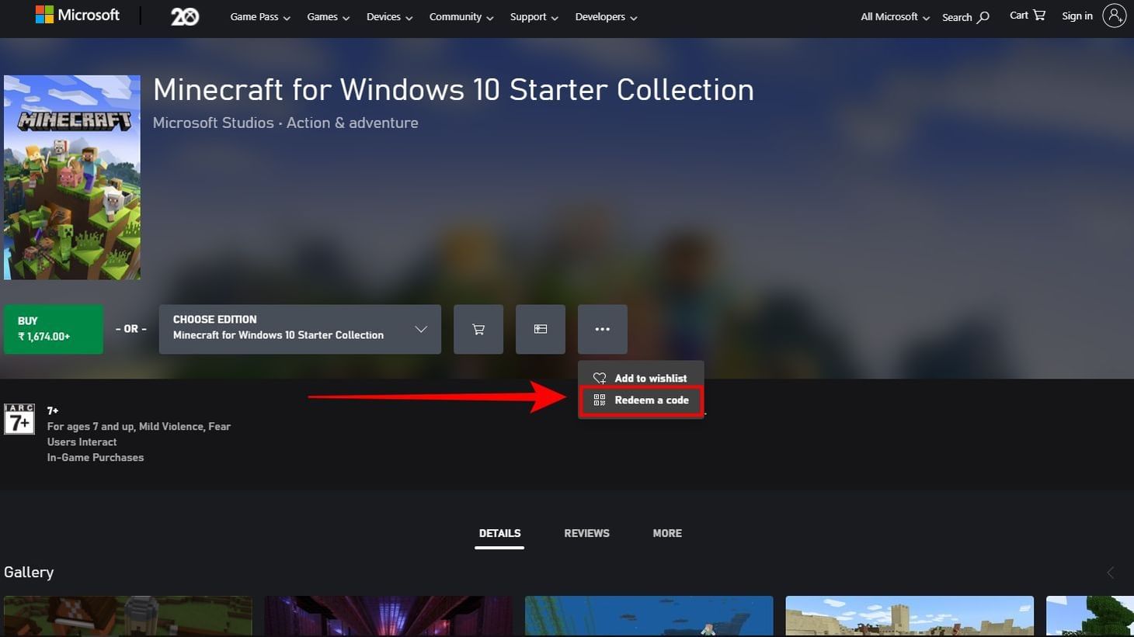1134x637 pixels.
Task: Click the Minecraft box art image
Action: (72, 177)
